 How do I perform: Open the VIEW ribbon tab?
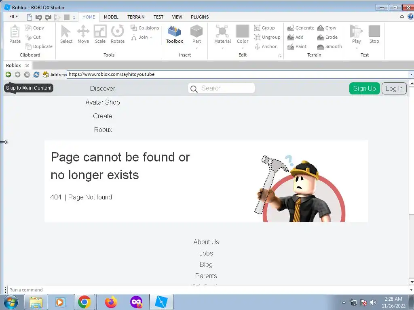(177, 17)
